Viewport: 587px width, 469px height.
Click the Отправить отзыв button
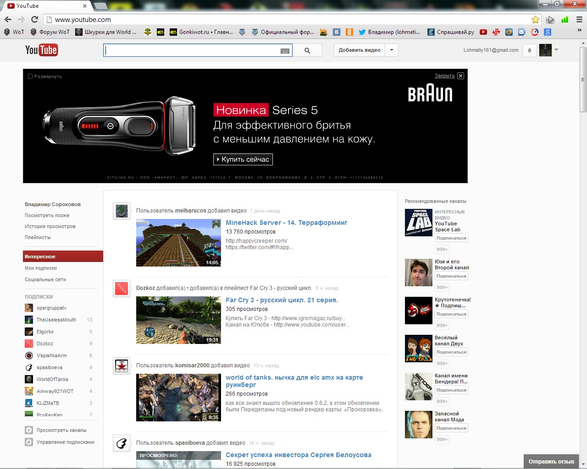[x=551, y=461]
